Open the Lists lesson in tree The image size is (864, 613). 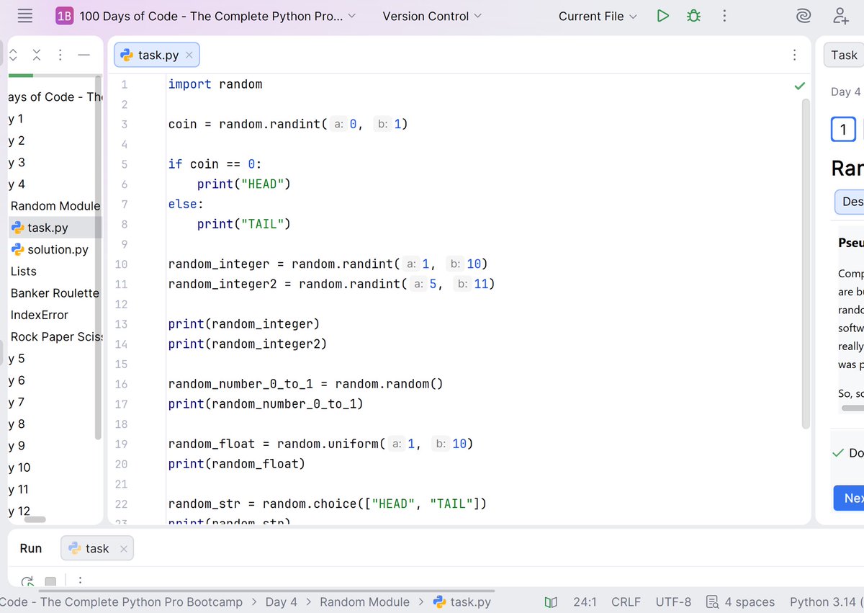[x=23, y=272]
